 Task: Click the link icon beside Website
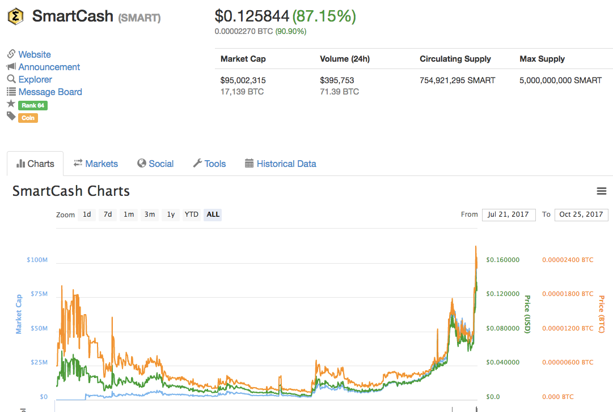(11, 54)
